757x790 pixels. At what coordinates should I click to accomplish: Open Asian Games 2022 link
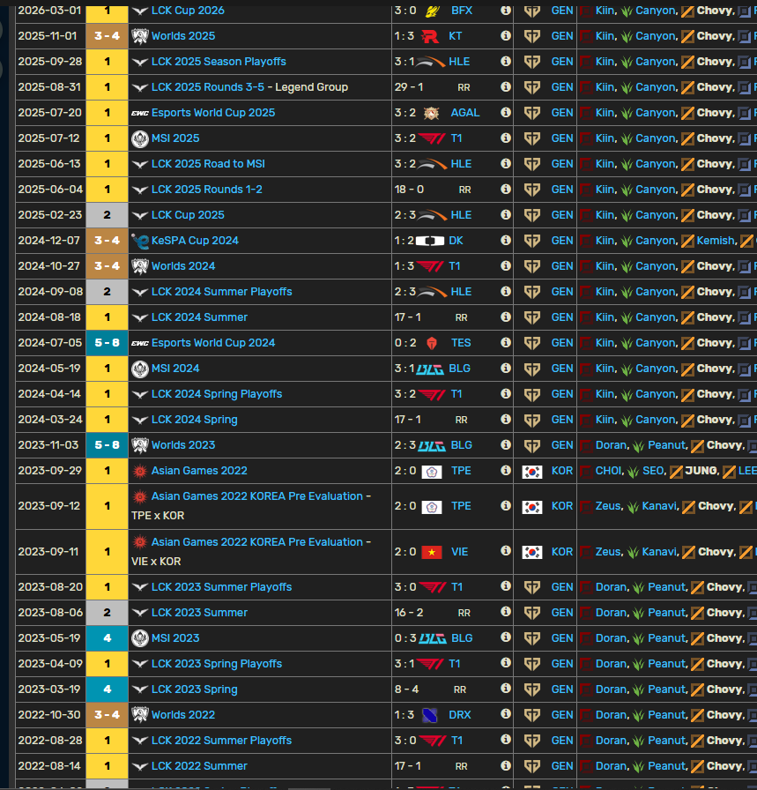coord(199,471)
